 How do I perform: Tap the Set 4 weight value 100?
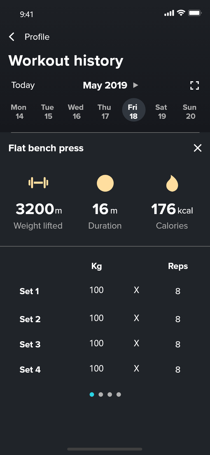pyautogui.click(x=97, y=368)
